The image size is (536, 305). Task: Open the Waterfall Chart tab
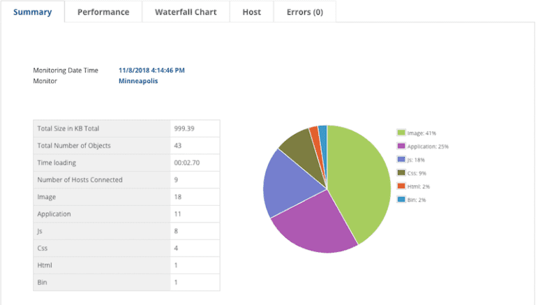click(186, 12)
